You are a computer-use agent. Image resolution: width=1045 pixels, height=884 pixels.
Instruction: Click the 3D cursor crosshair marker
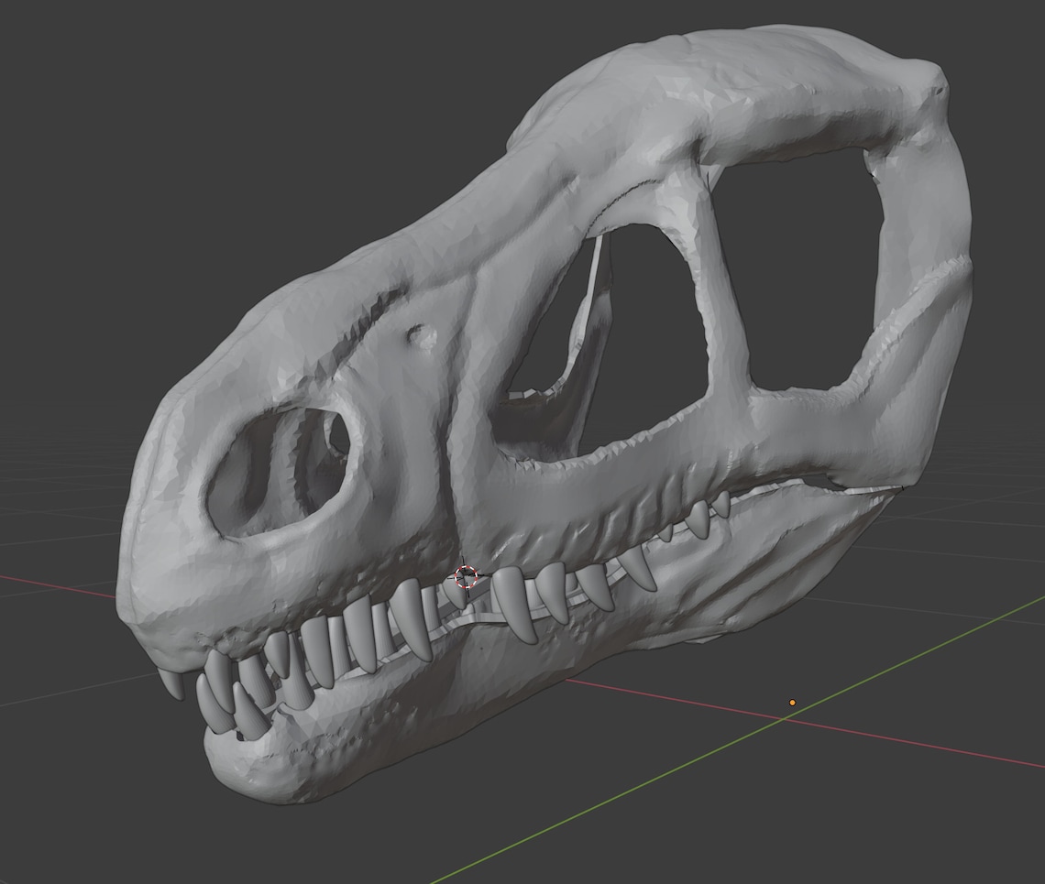point(465,576)
